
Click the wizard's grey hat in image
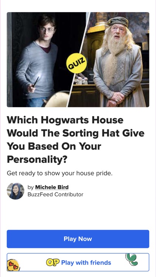click(x=118, y=21)
